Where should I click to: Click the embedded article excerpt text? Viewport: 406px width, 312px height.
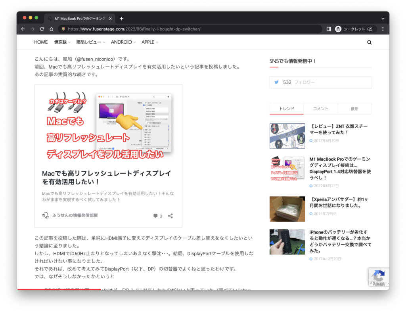coord(108,197)
